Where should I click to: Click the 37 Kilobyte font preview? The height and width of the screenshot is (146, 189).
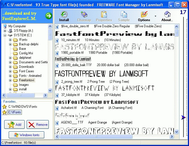coord(97,102)
